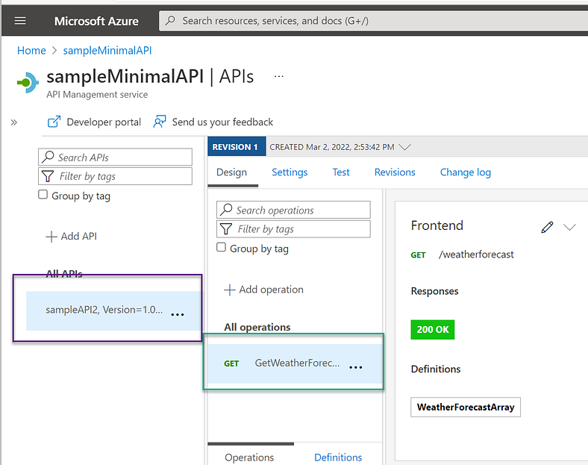Click the green 200 OK response badge
Viewport: 588px width, 465px height.
432,330
